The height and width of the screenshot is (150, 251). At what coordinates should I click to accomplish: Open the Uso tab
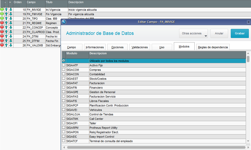[162, 47]
